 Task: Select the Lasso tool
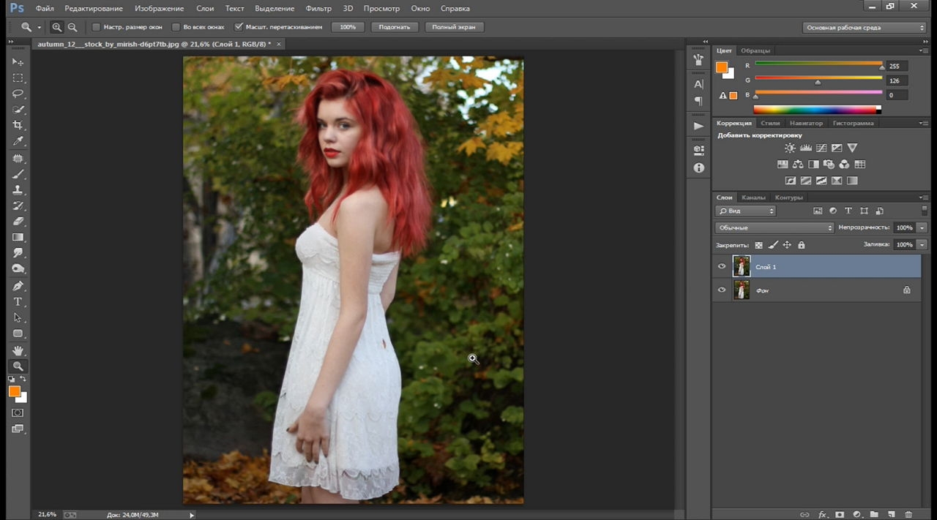(x=18, y=94)
